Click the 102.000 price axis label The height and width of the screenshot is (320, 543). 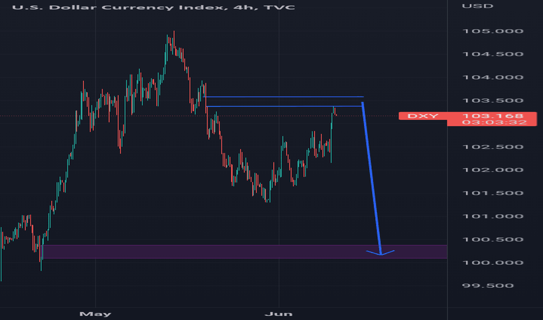pos(492,170)
